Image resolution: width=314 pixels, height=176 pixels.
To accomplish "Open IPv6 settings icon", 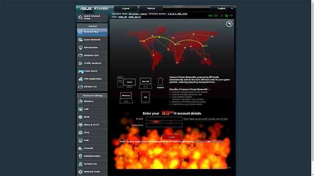I will [x=80, y=133].
